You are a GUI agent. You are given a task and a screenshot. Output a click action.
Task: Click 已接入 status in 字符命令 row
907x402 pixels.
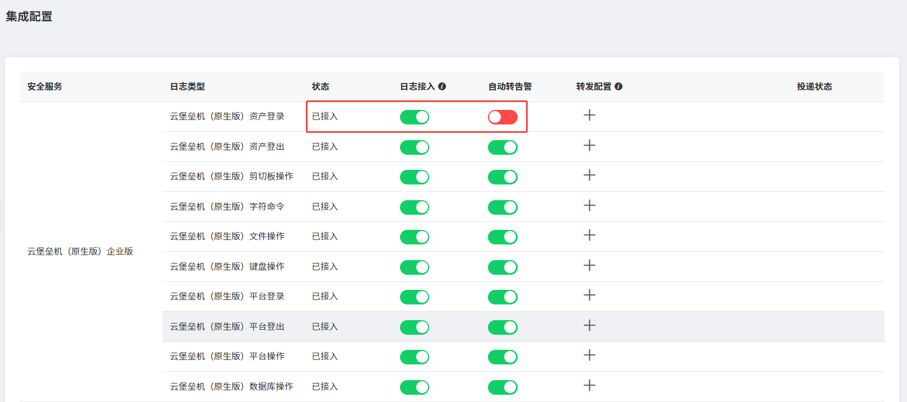tap(325, 206)
